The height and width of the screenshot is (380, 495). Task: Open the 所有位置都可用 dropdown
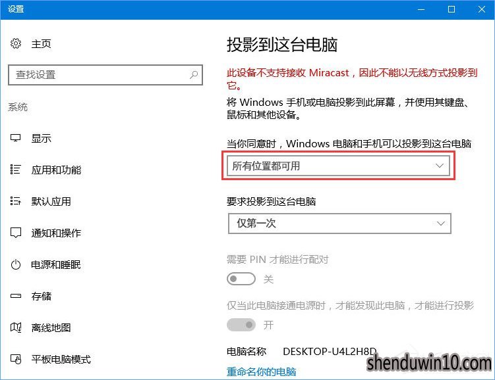pos(339,166)
